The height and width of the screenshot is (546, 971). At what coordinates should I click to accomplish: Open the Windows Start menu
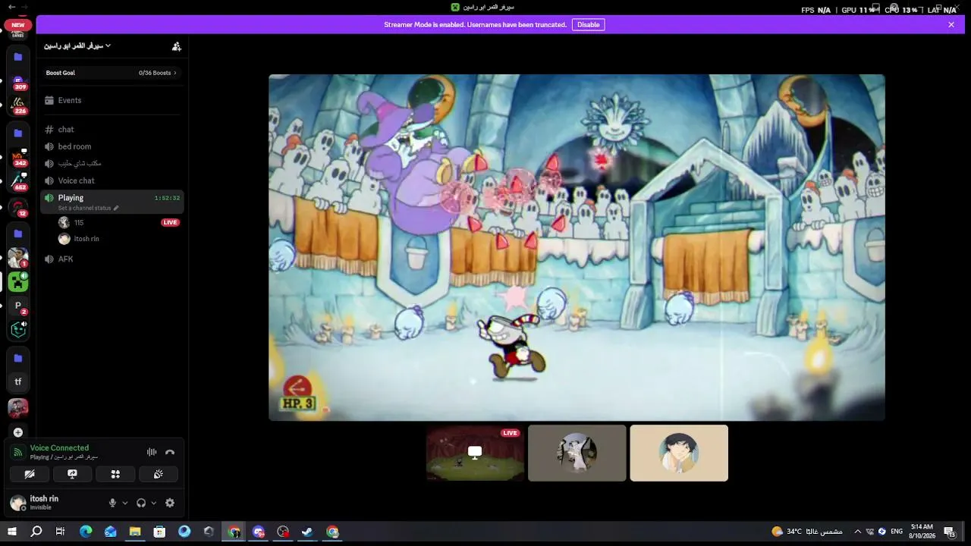pyautogui.click(x=11, y=532)
